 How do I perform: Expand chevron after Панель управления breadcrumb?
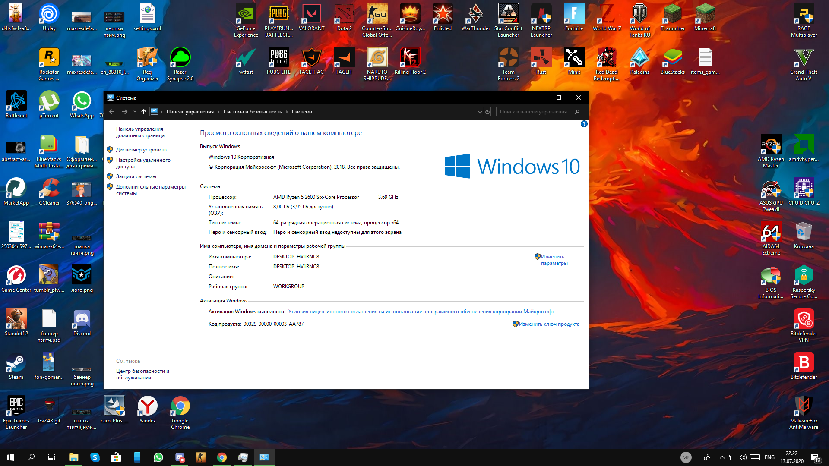click(x=218, y=112)
